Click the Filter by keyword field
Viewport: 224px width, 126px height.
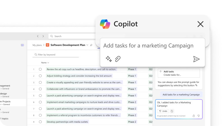[56, 55]
